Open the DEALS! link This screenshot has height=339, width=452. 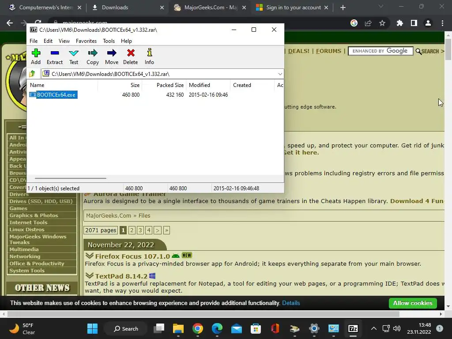click(299, 51)
